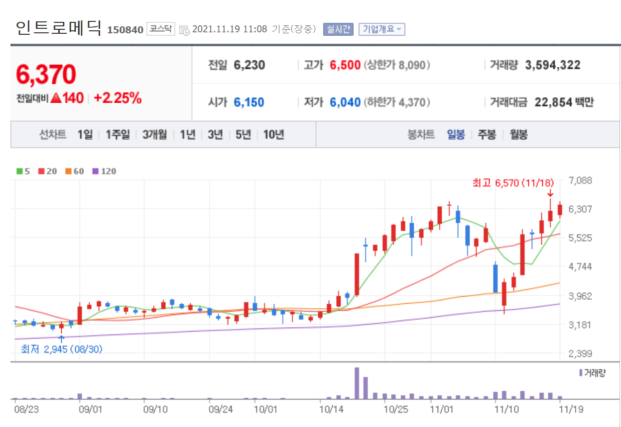Click the 고가 value 6,500

tap(345, 65)
